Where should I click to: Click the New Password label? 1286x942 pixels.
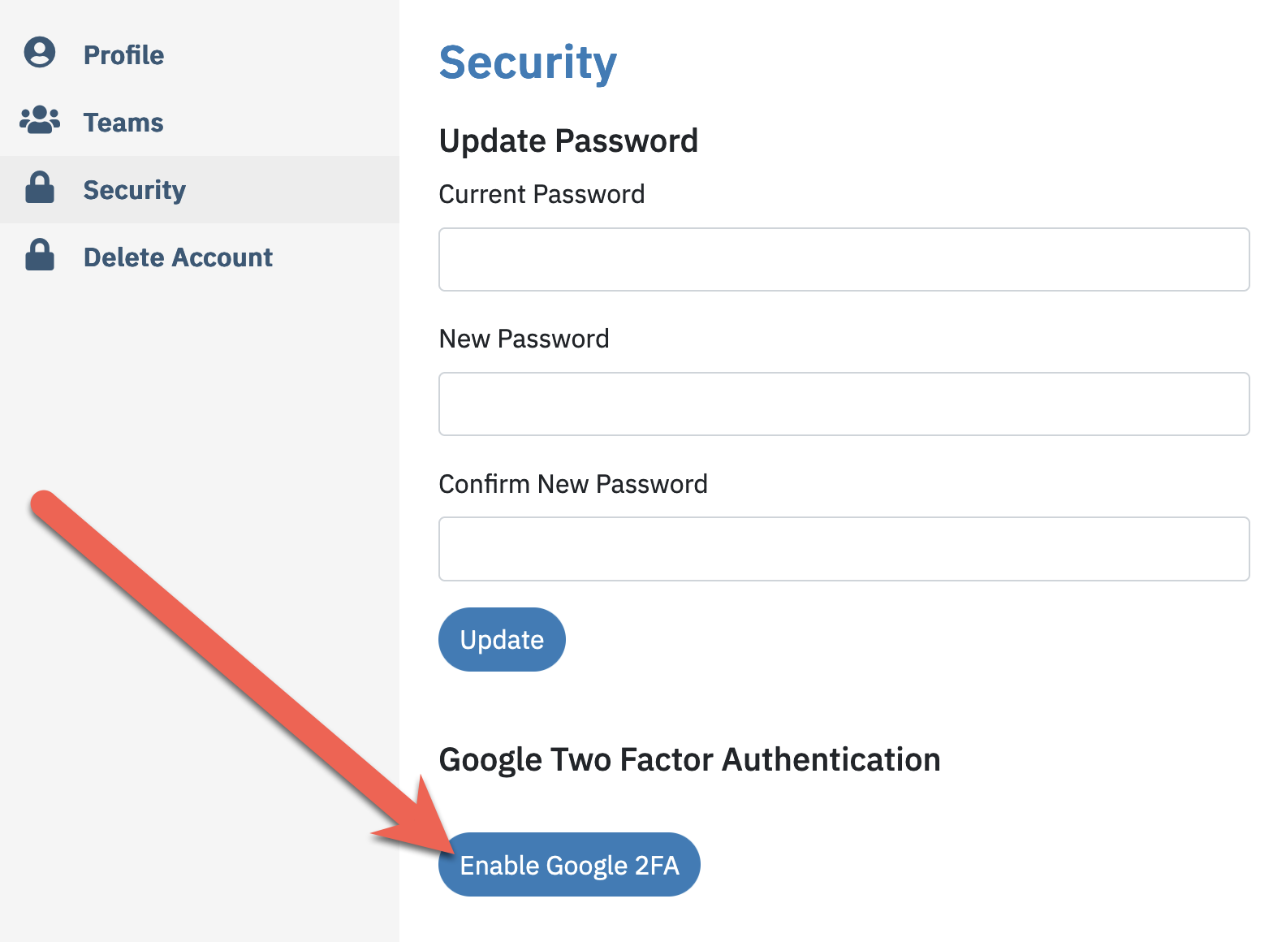coord(524,339)
